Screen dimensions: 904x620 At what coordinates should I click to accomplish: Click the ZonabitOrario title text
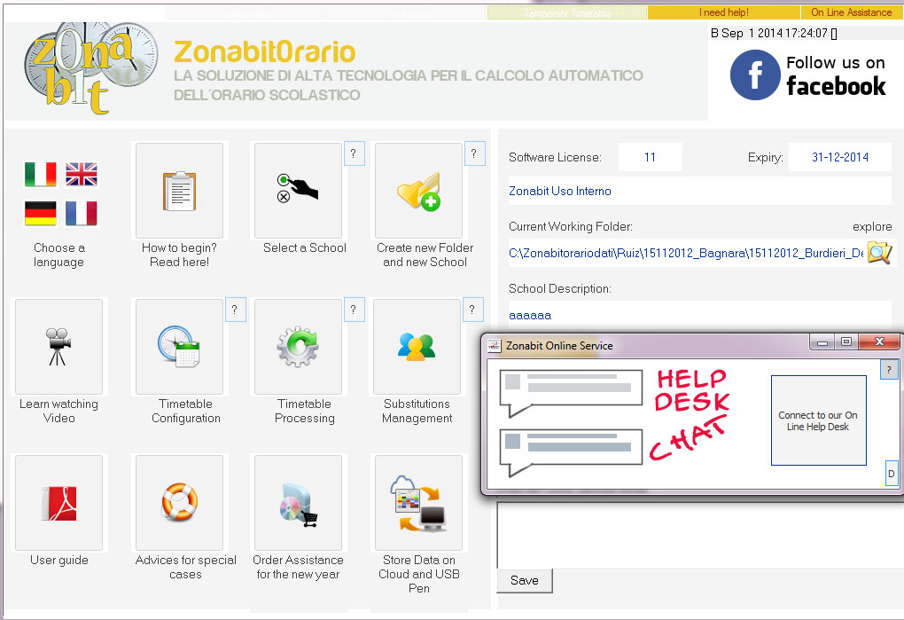(265, 52)
